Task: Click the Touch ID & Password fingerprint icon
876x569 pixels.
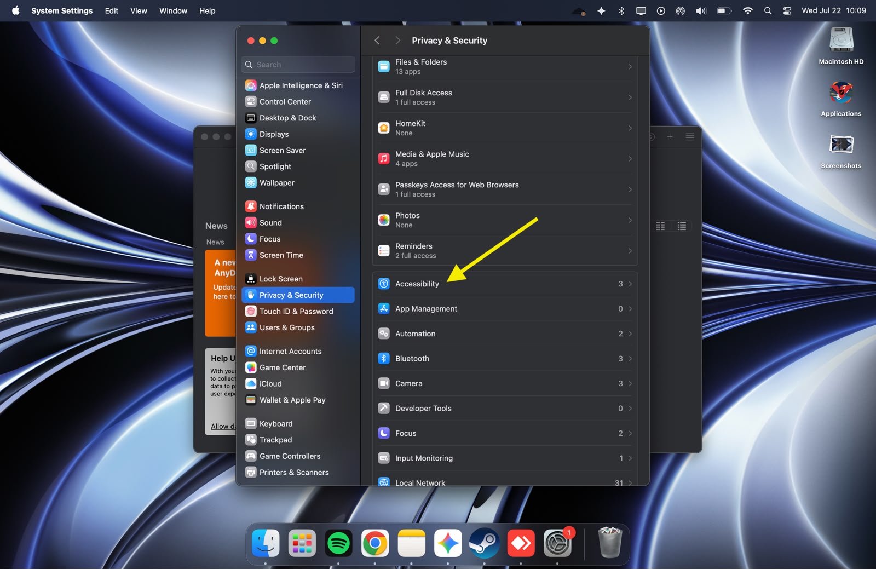Action: coord(251,312)
